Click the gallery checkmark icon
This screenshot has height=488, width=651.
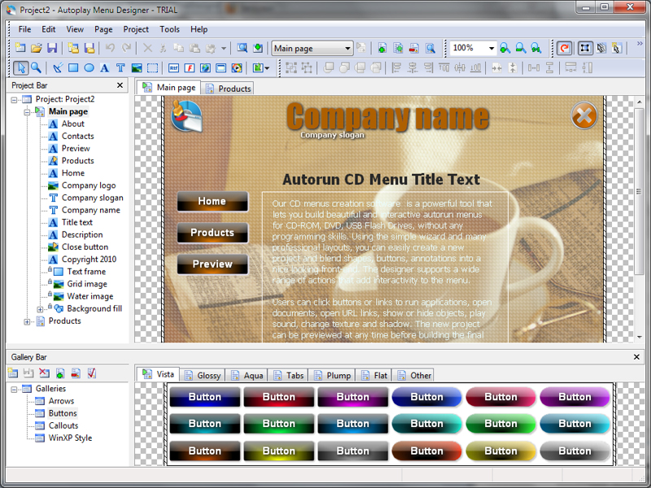click(x=92, y=373)
